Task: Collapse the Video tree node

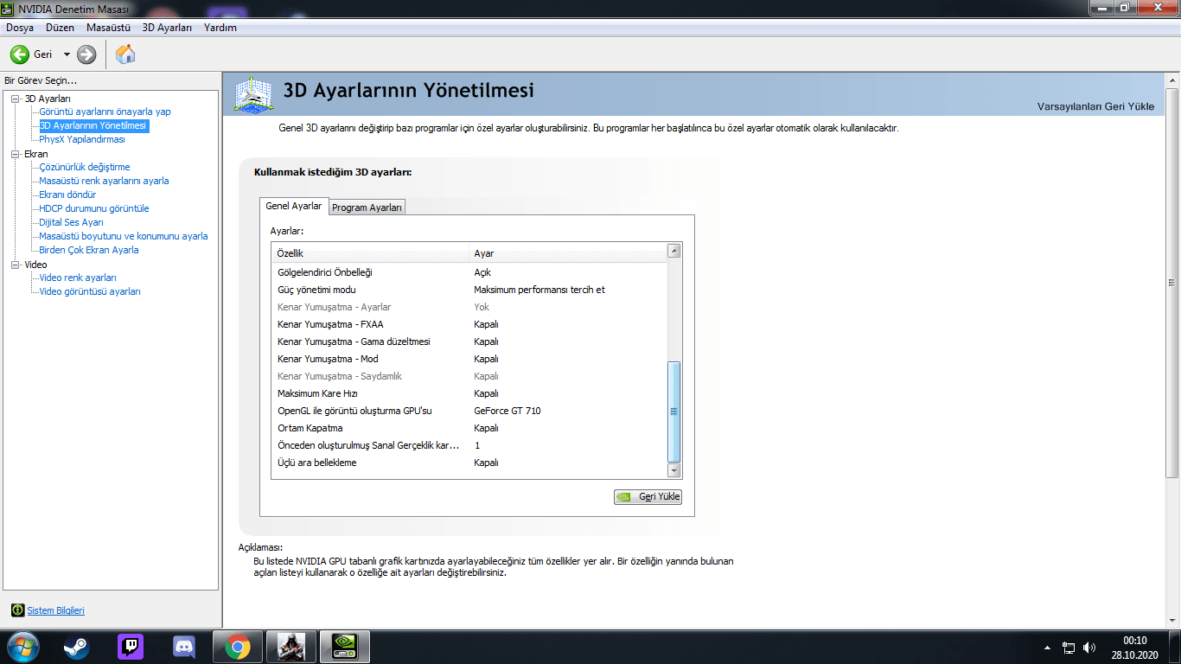Action: click(15, 265)
